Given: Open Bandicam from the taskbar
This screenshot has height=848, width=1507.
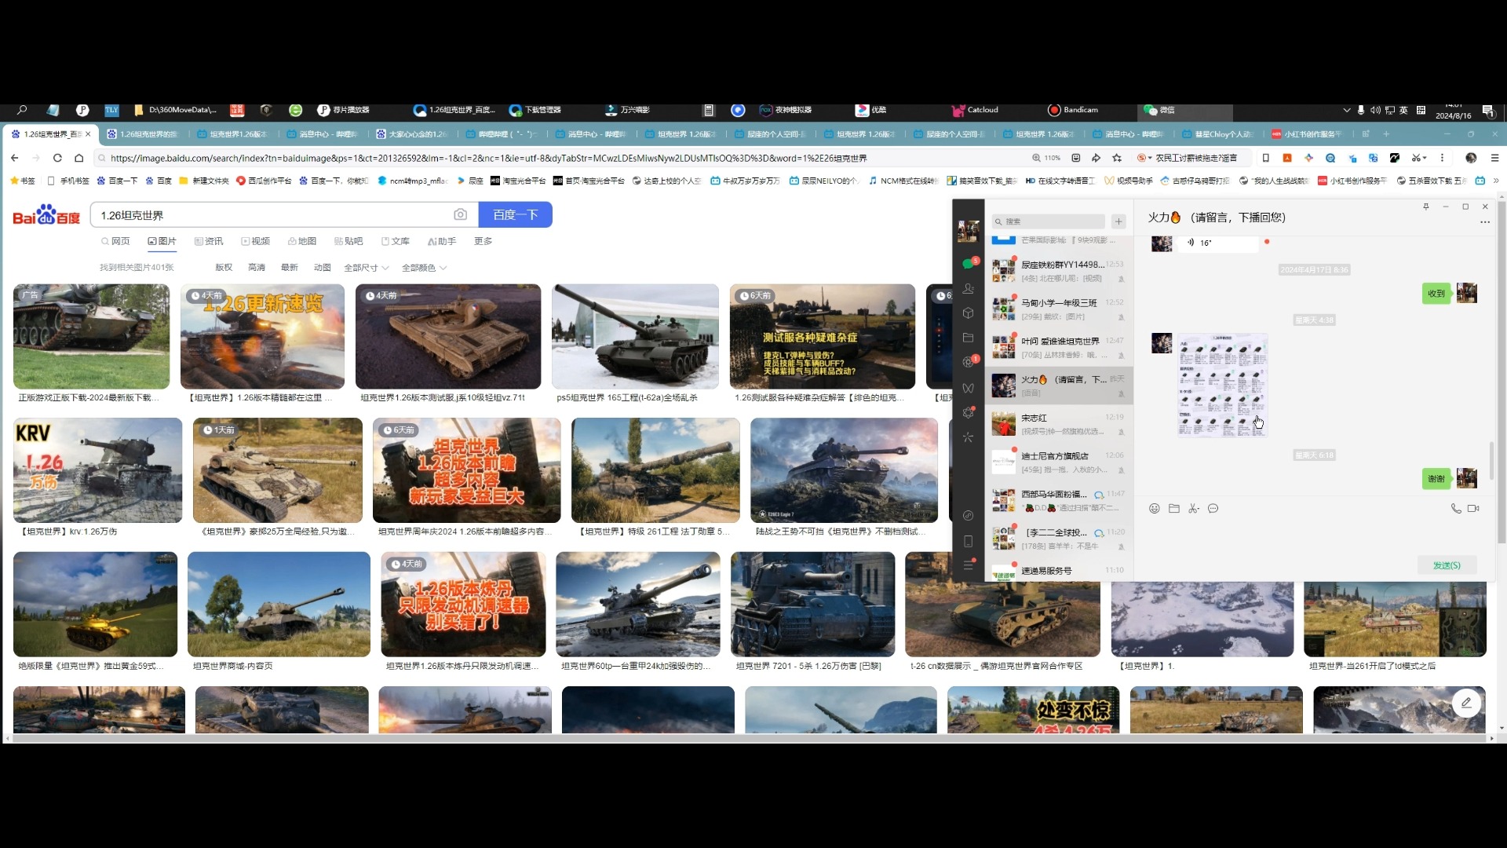Looking at the screenshot, I should 1073,110.
